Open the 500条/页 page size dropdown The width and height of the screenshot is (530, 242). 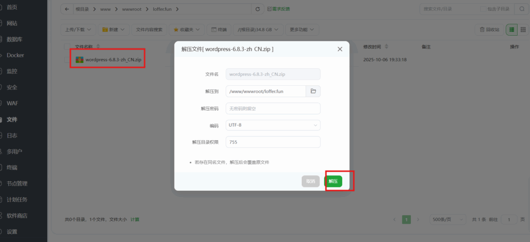click(x=448, y=219)
